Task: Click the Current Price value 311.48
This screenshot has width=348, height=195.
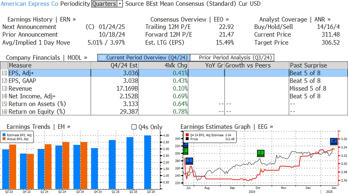Action: point(331,35)
